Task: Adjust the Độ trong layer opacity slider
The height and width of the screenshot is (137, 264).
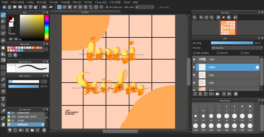Action: click(x=232, y=43)
